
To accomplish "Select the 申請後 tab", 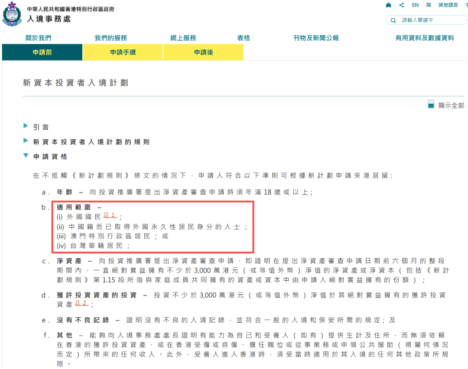I will (203, 52).
